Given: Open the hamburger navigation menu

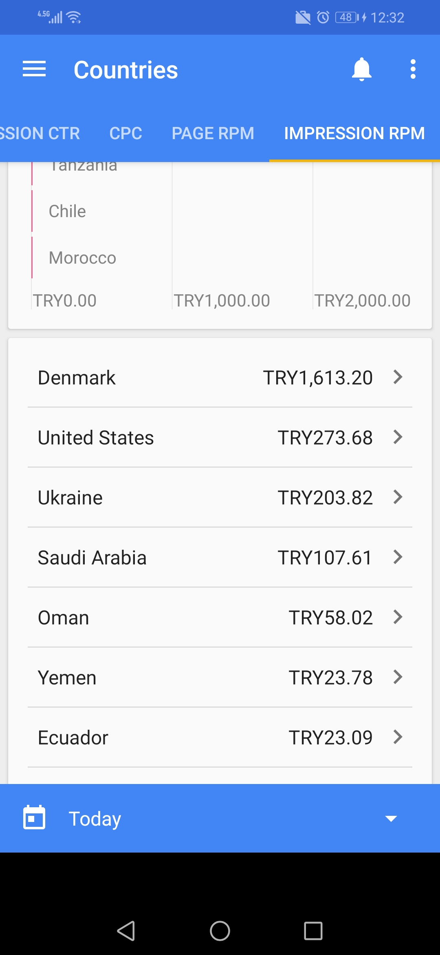Looking at the screenshot, I should 34,69.
